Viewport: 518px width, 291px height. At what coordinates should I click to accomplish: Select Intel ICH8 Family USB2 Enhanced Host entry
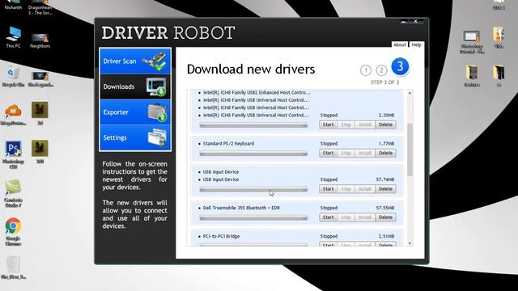[x=257, y=92]
